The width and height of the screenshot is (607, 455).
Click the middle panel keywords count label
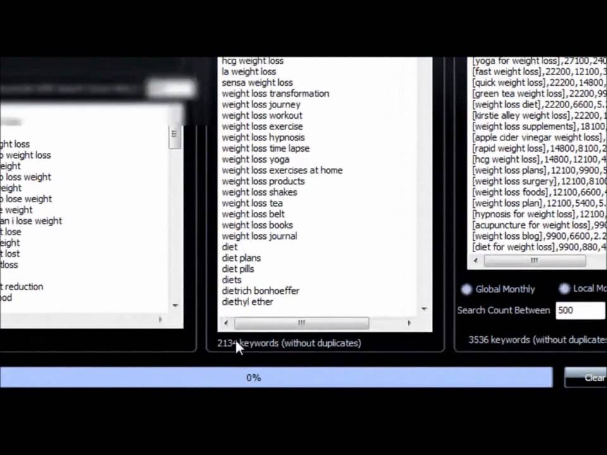[x=289, y=343]
